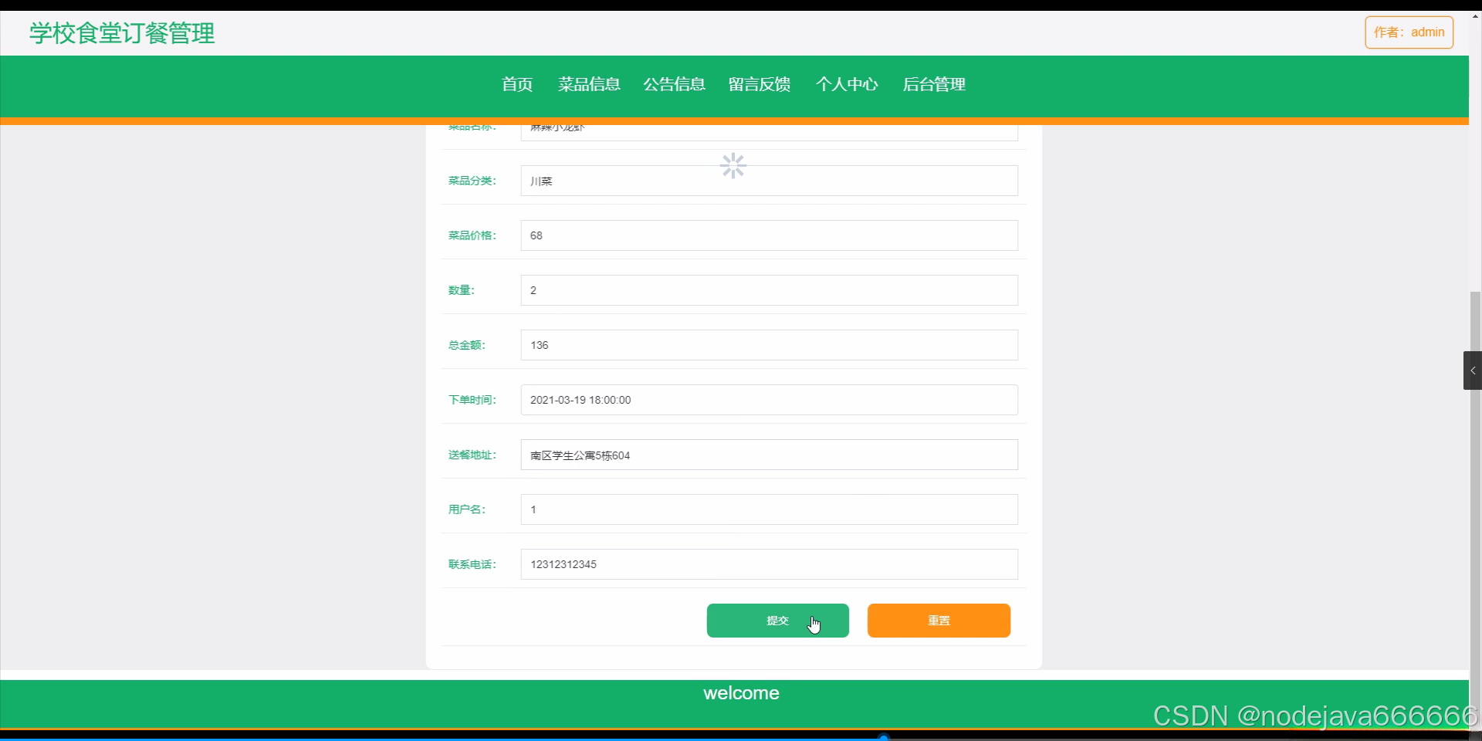Open 个人中心 from the nav bar
Screen dimensions: 1482x741
[x=847, y=84]
